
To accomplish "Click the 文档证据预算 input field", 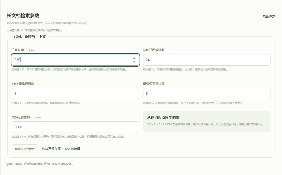I will [75, 127].
